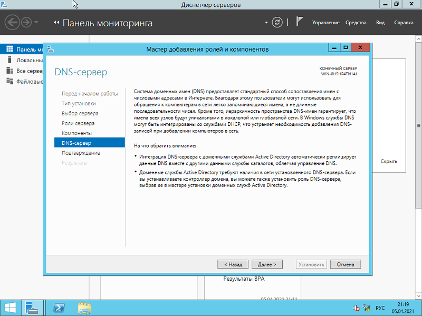
Task: Click the Server Manager back arrow icon
Action: pos(12,22)
